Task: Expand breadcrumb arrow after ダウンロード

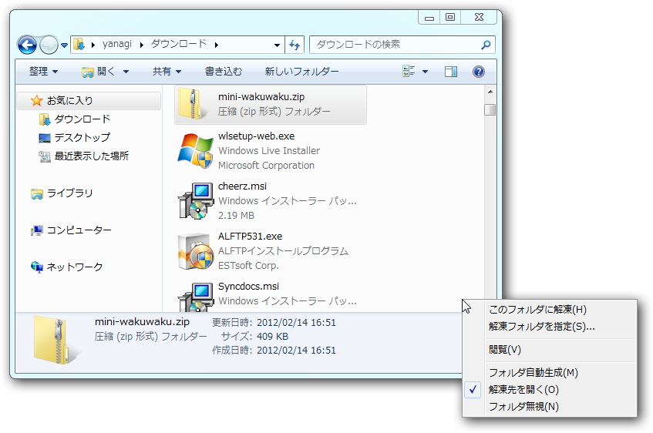Action: [x=217, y=45]
